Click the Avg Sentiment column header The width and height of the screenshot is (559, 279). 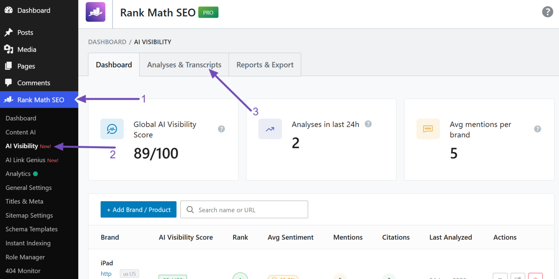(x=291, y=237)
